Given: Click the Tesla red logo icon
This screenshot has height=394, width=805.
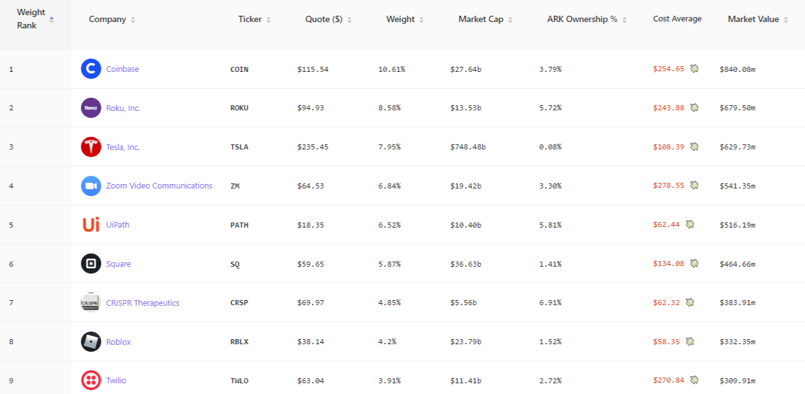Looking at the screenshot, I should click(x=91, y=147).
